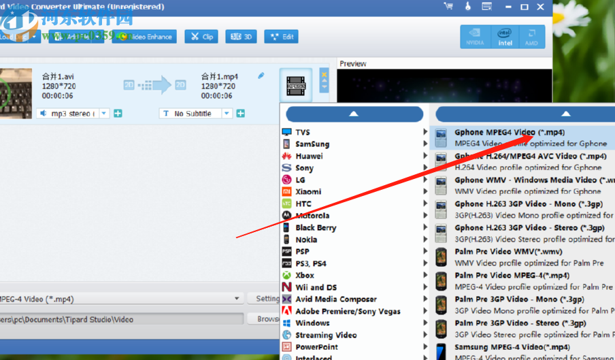Expand the Nokia submenu arrow
The width and height of the screenshot is (615, 360).
(425, 240)
